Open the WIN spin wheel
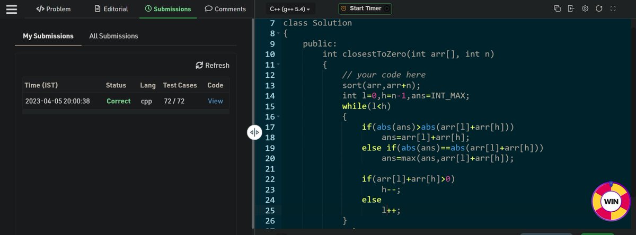This screenshot has height=235, width=636. click(x=611, y=202)
